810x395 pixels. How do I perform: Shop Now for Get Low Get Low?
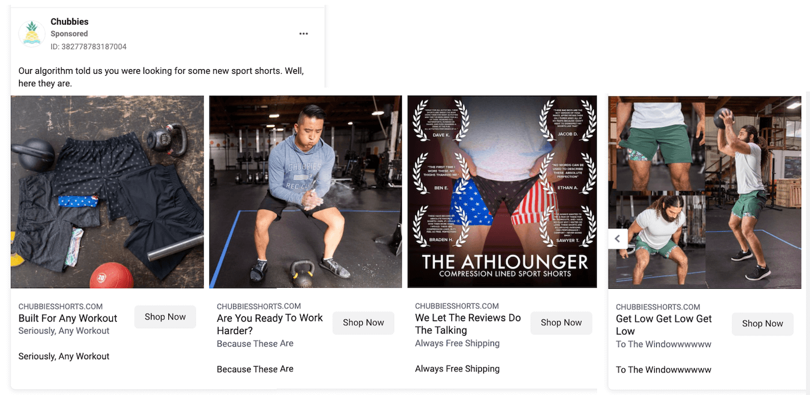tap(763, 323)
